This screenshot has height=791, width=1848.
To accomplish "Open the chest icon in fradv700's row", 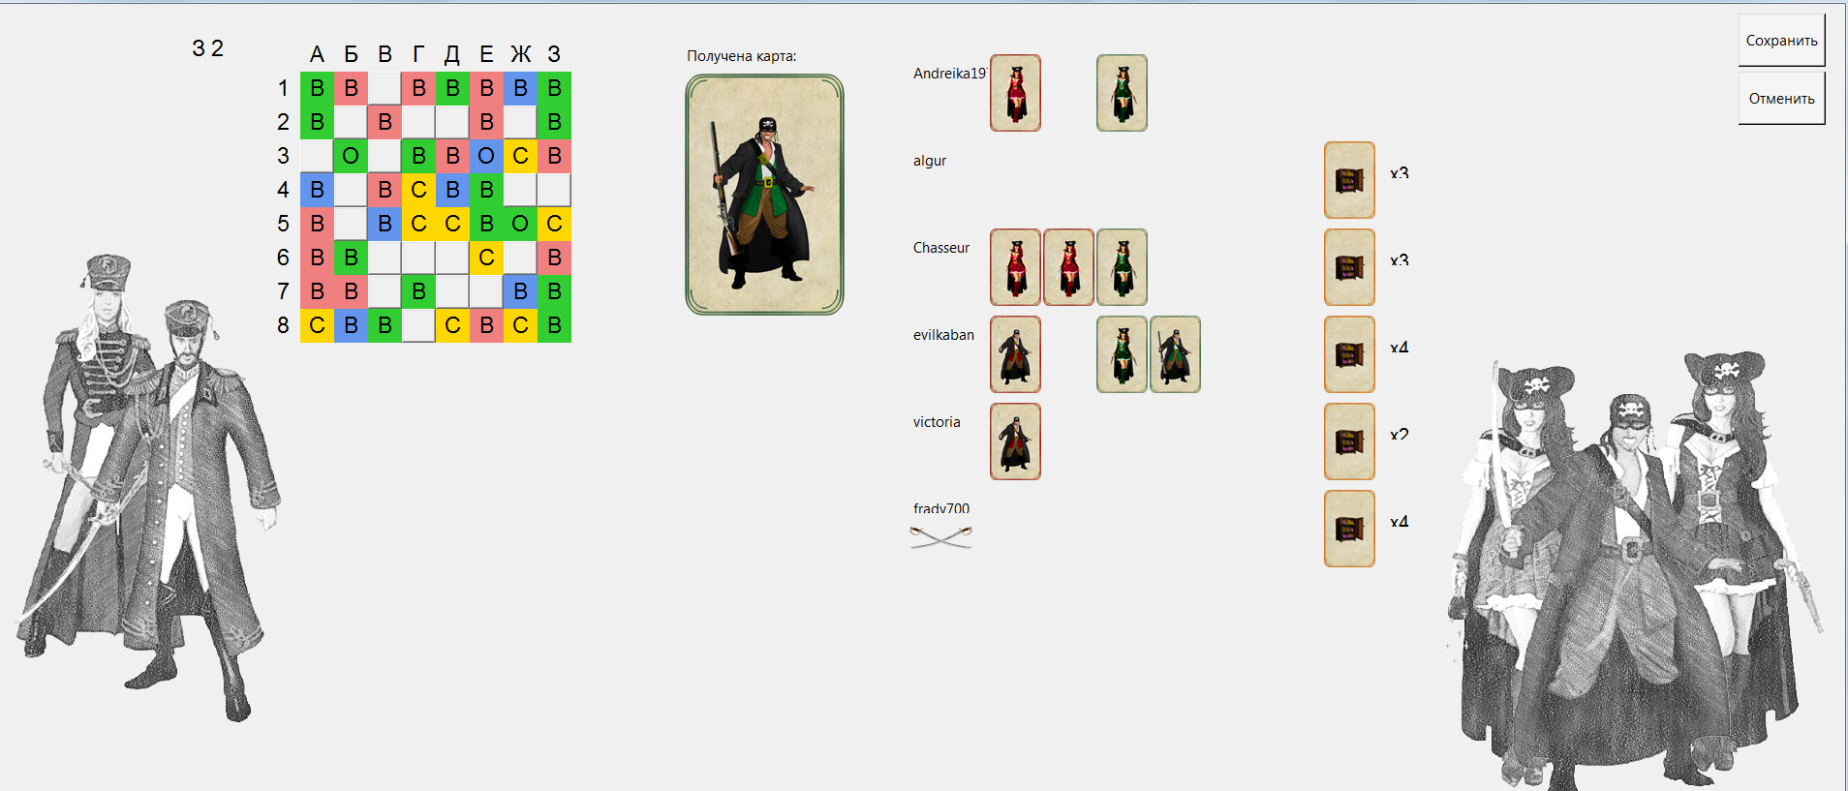I will pos(1349,529).
